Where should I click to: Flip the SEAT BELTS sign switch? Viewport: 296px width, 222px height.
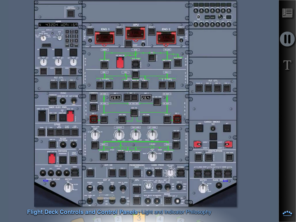point(148,201)
